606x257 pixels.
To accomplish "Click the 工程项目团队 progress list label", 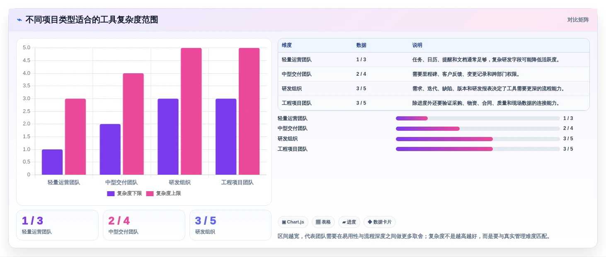I will pos(293,149).
